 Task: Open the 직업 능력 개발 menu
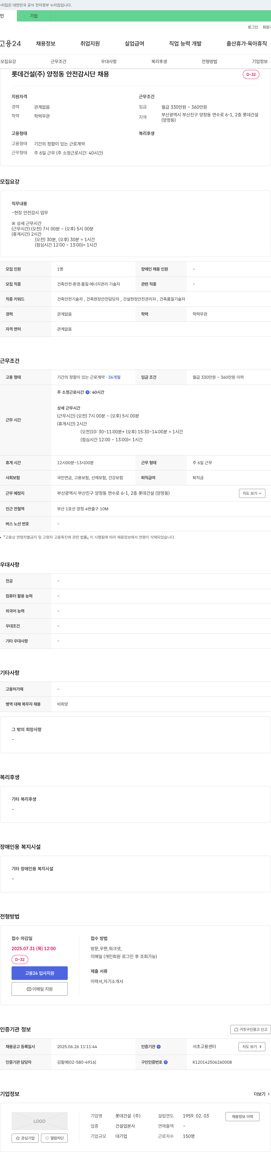coord(185,43)
